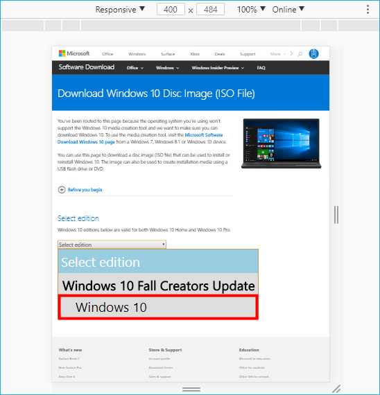Open the 100% zoom dropdown
The height and width of the screenshot is (395, 380).
pos(251,9)
